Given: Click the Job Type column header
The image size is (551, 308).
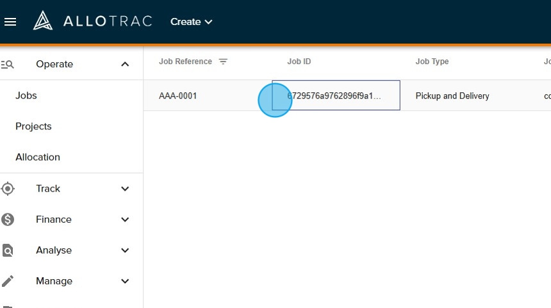Looking at the screenshot, I should pyautogui.click(x=432, y=61).
